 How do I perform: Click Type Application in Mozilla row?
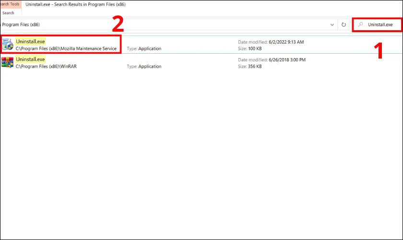pos(144,48)
